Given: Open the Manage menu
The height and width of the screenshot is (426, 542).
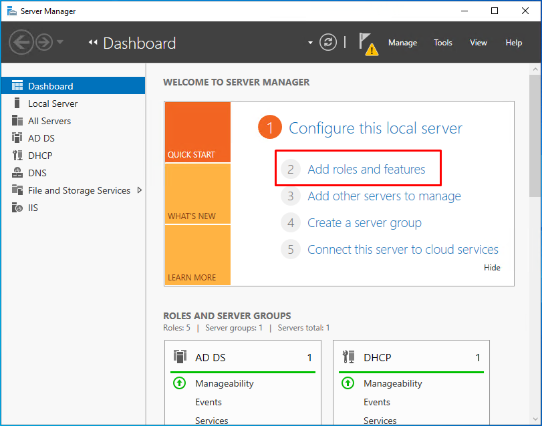Looking at the screenshot, I should point(402,43).
